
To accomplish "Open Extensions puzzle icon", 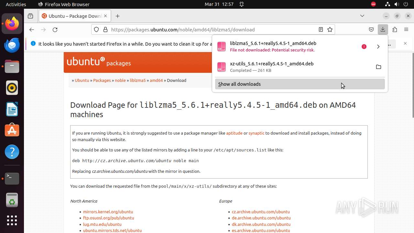I will (x=395, y=29).
